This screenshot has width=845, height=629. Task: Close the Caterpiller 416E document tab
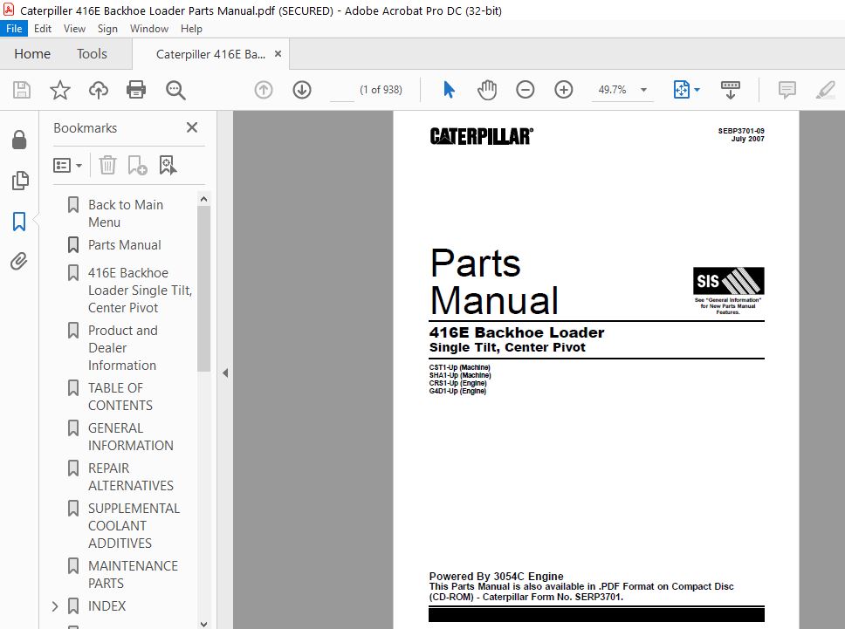click(278, 54)
